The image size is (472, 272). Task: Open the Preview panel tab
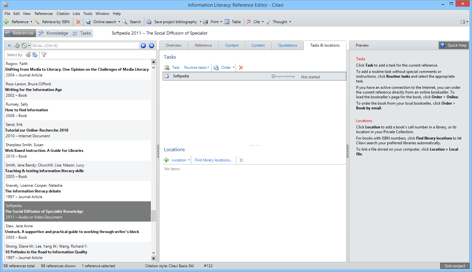tap(362, 45)
